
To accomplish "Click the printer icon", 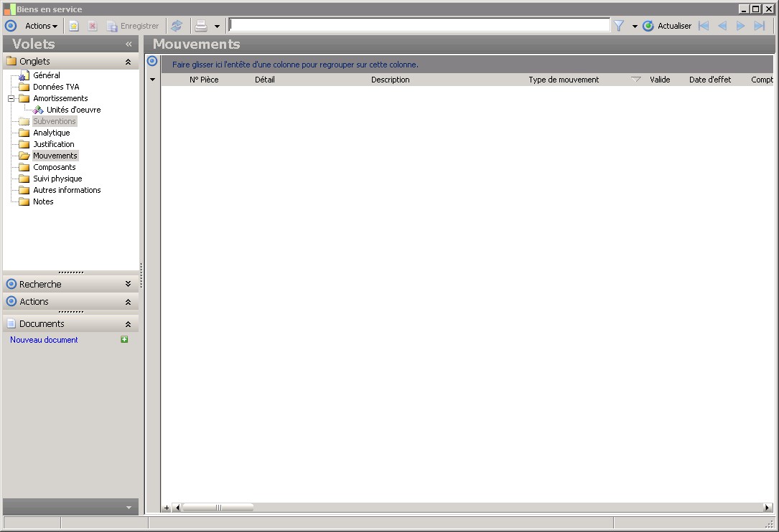I will click(x=201, y=26).
